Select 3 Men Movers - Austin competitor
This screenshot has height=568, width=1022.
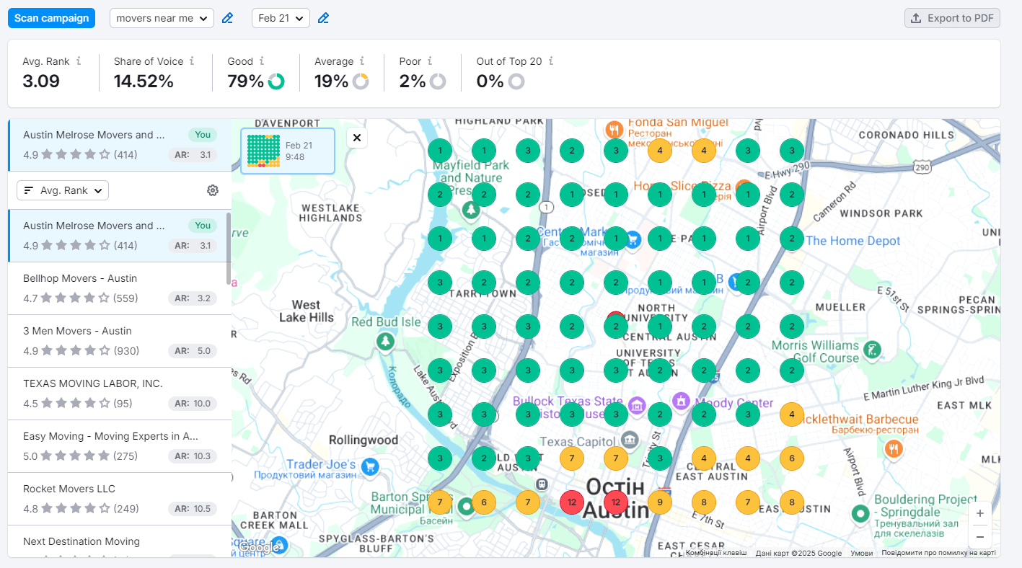click(x=120, y=341)
